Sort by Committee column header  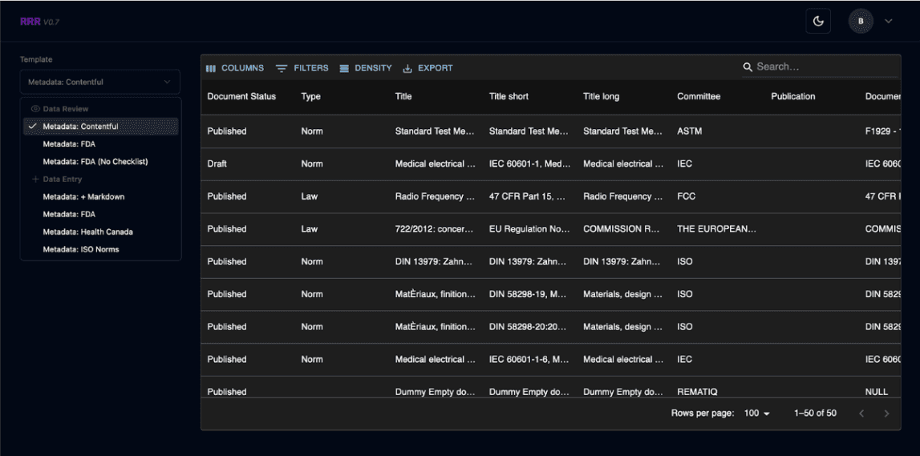tap(698, 97)
